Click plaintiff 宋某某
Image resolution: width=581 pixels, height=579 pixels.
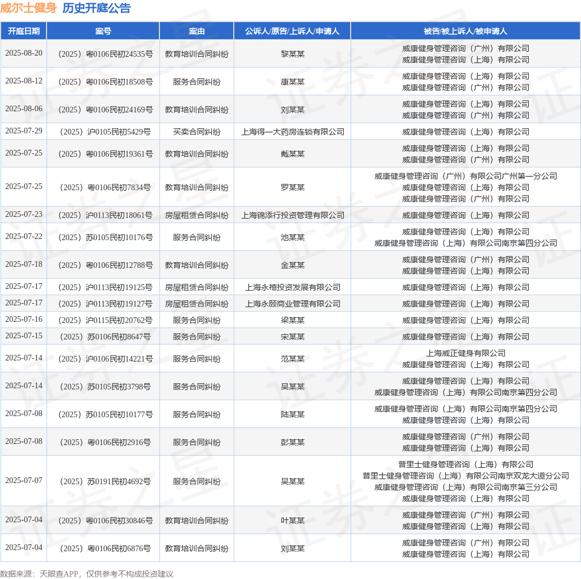coord(293,337)
